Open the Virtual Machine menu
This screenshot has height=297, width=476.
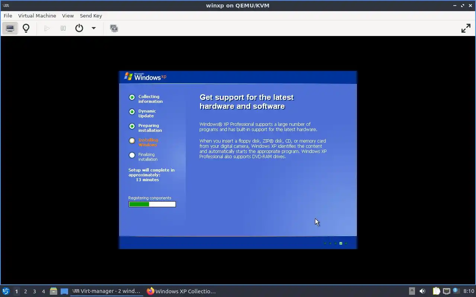click(x=37, y=16)
